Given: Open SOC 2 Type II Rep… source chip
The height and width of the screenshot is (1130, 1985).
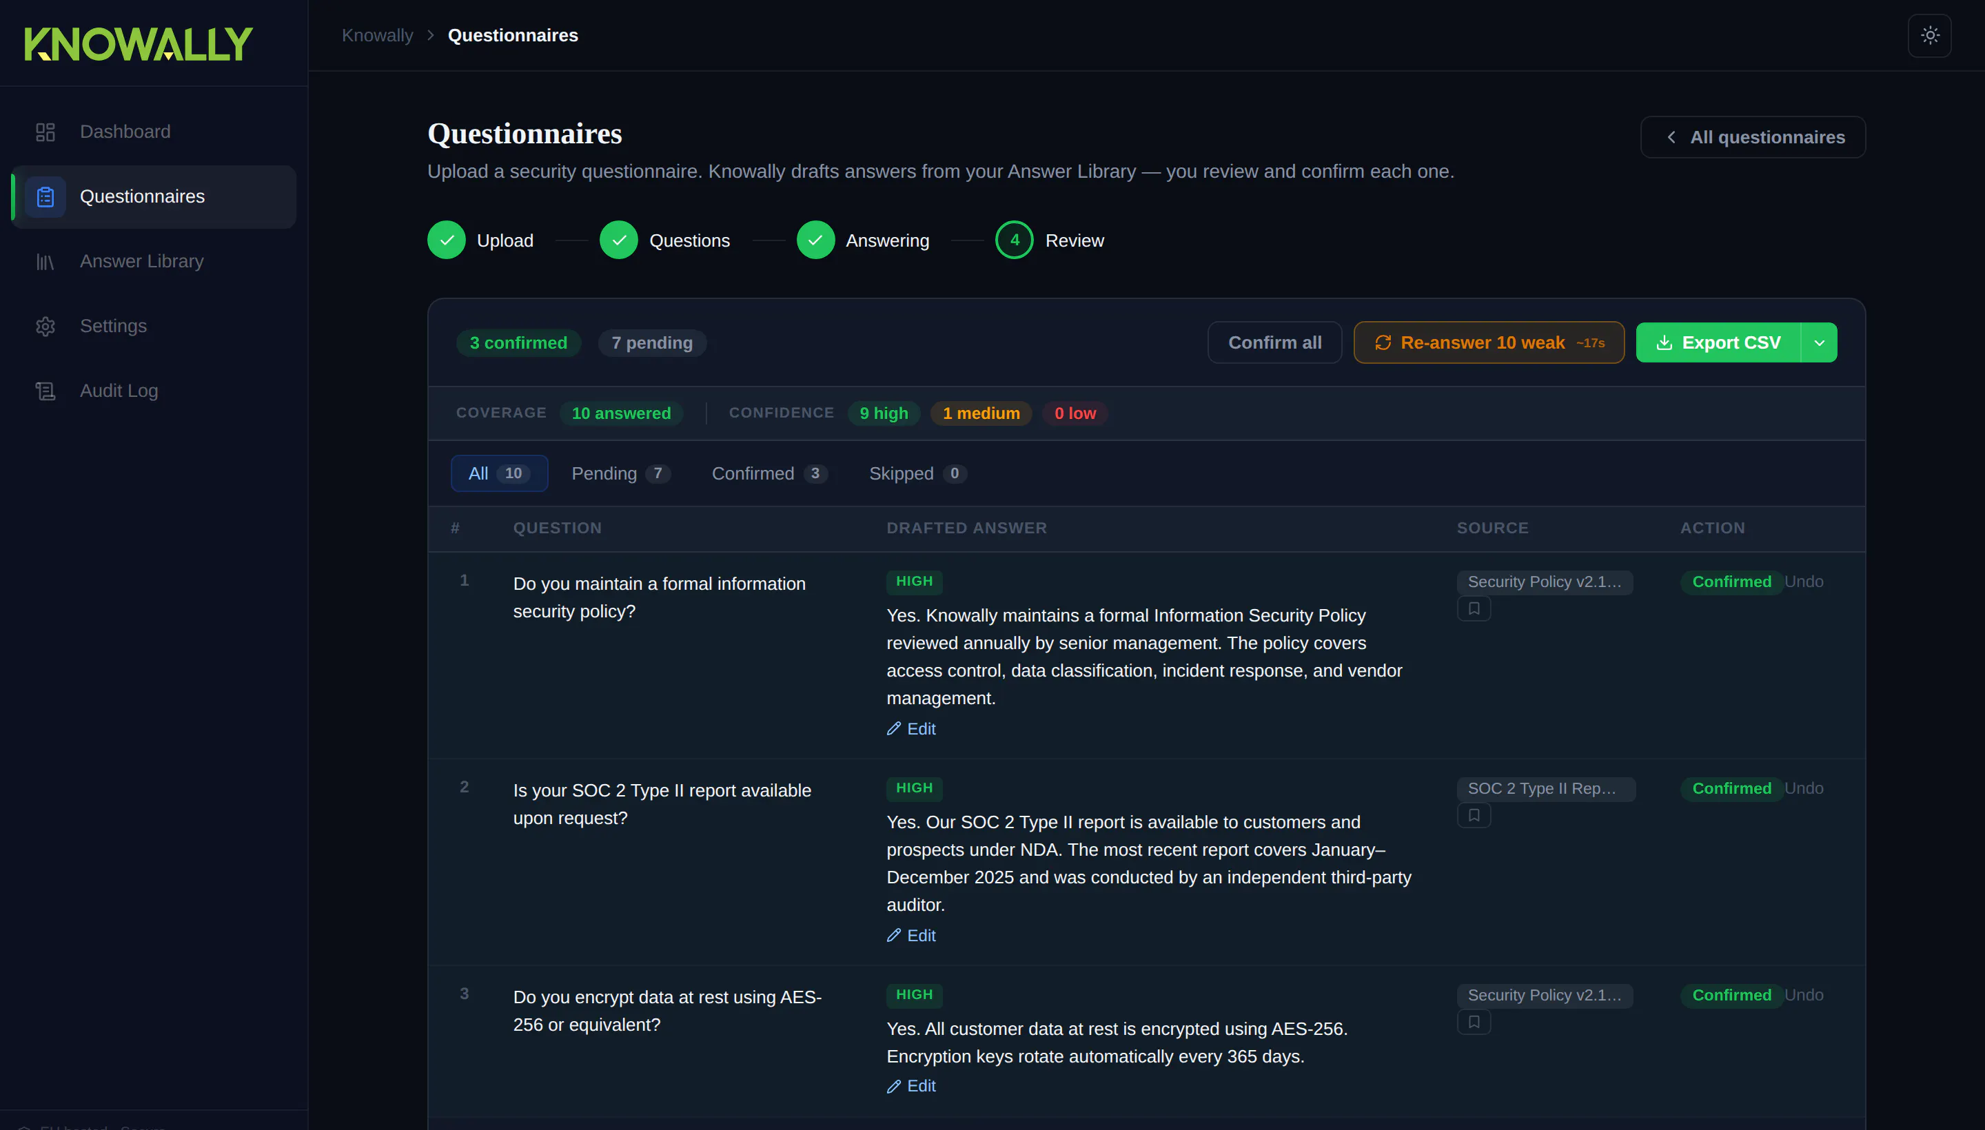Looking at the screenshot, I should (1546, 790).
